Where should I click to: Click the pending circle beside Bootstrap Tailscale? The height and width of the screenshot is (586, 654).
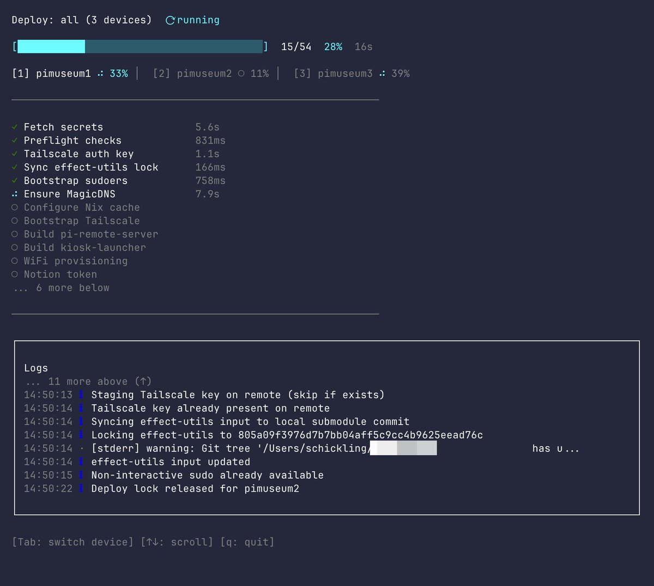click(15, 221)
